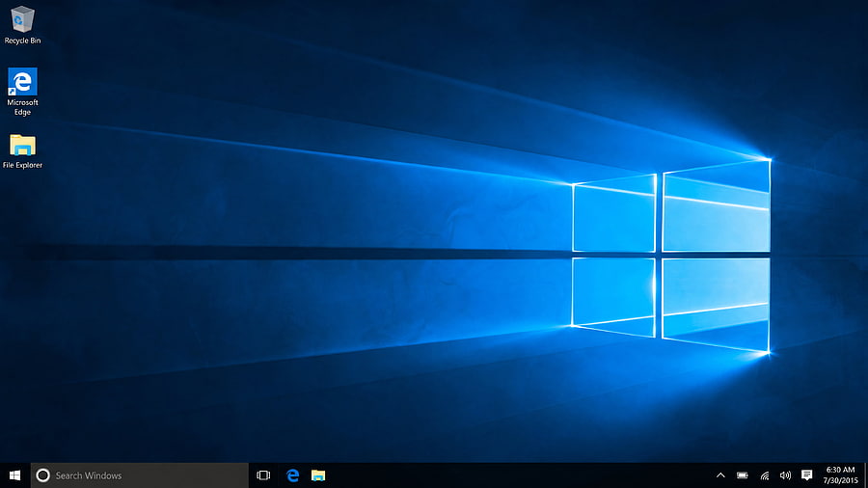Click the Search Windows box

140,475
